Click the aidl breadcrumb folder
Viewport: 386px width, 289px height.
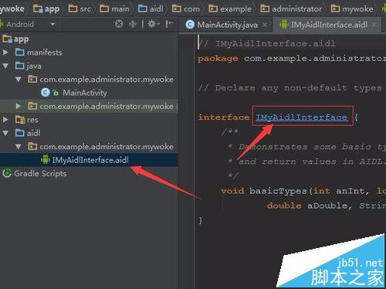click(x=151, y=9)
